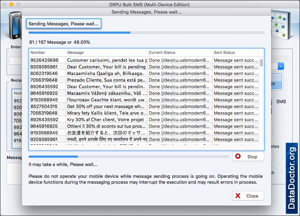Screen dimensions: 300x216
Task: Click the lower progress bar beside Stop
Action: 129,157
